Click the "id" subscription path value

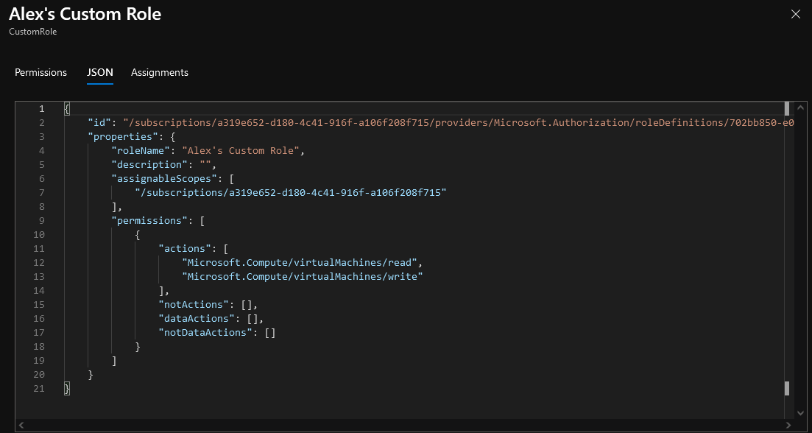(x=459, y=123)
